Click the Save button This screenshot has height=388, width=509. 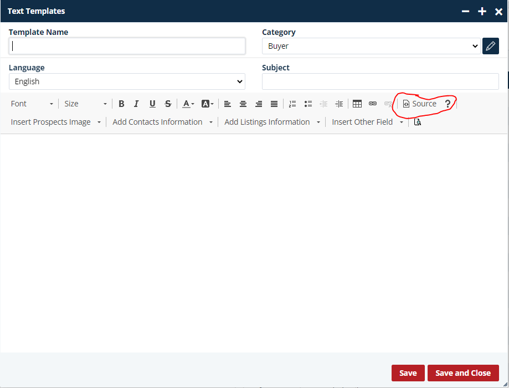(408, 372)
